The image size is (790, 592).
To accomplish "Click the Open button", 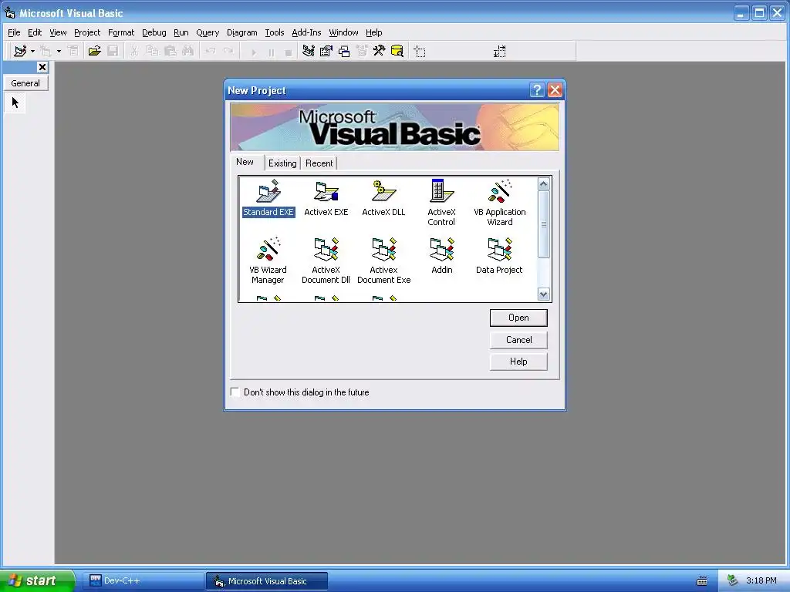I will coord(518,318).
